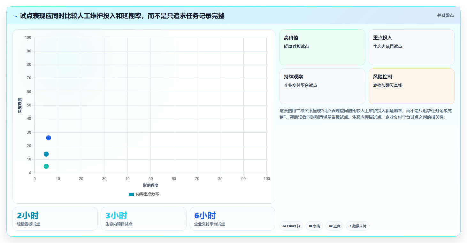
Task: Click the x-axis tick label 50
Action: point(150,179)
